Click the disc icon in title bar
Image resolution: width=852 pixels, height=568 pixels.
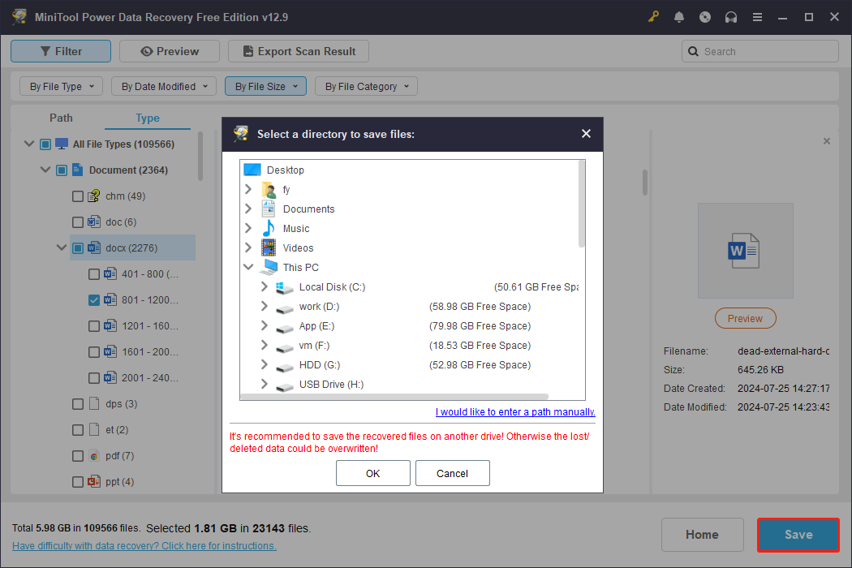(705, 17)
